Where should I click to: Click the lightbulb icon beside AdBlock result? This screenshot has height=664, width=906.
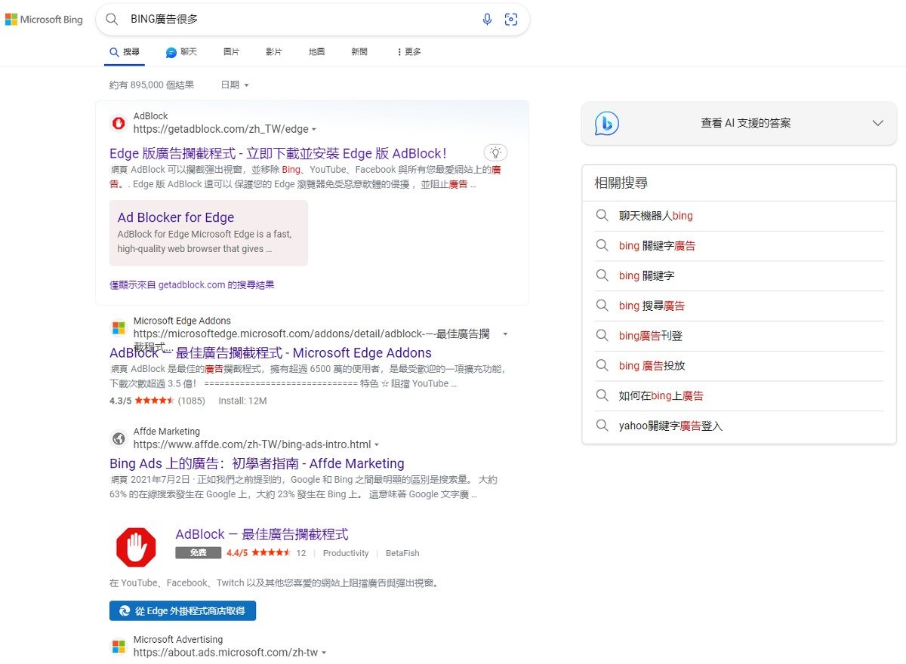point(496,152)
